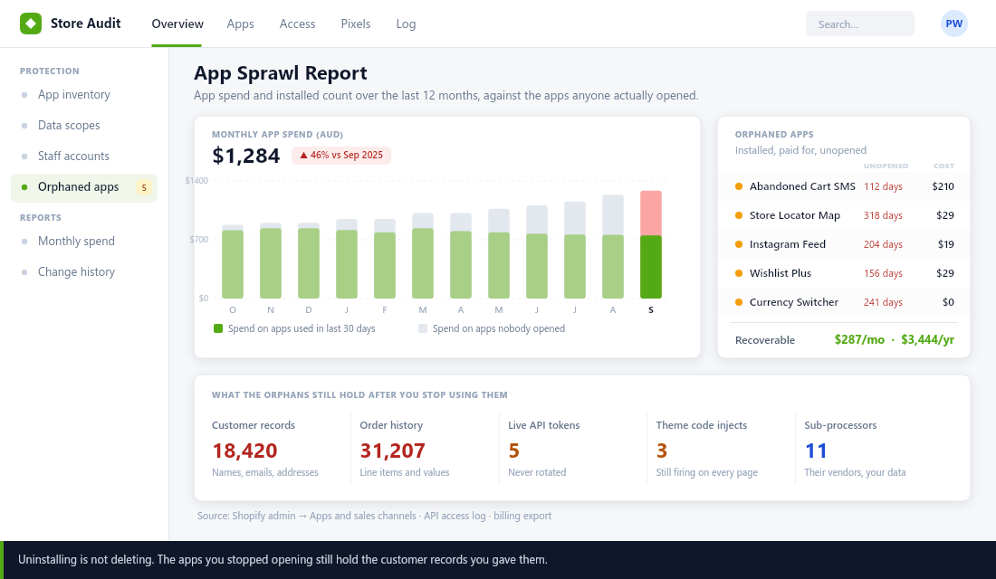The image size is (996, 579).
Task: Click the $1,284 monthly spend total
Action: click(x=245, y=156)
